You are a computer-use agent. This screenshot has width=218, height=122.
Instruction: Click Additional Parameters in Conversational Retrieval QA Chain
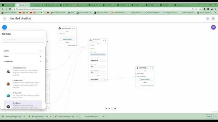(145, 79)
